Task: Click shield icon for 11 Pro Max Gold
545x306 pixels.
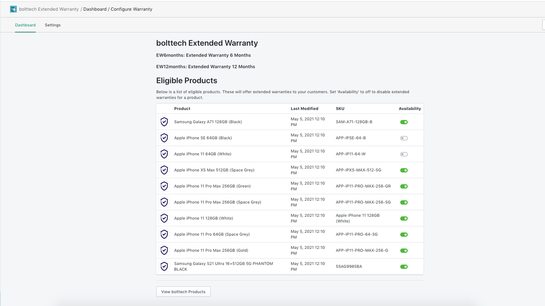Action: tap(164, 250)
